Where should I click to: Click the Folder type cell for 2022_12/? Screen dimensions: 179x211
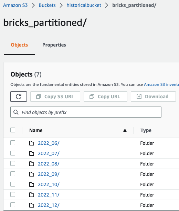(x=147, y=205)
